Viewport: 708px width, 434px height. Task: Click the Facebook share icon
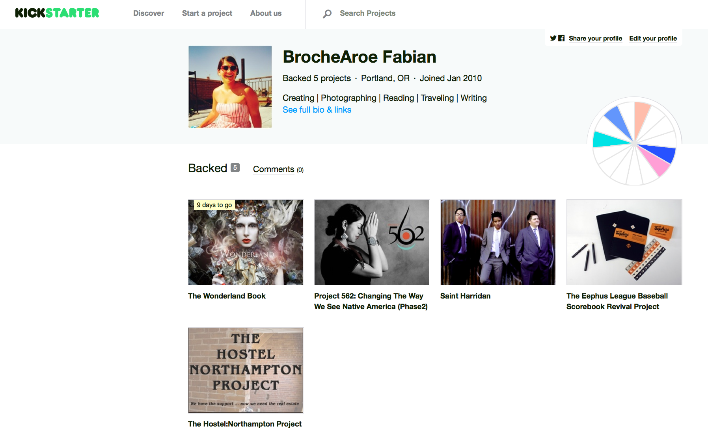[x=561, y=38]
